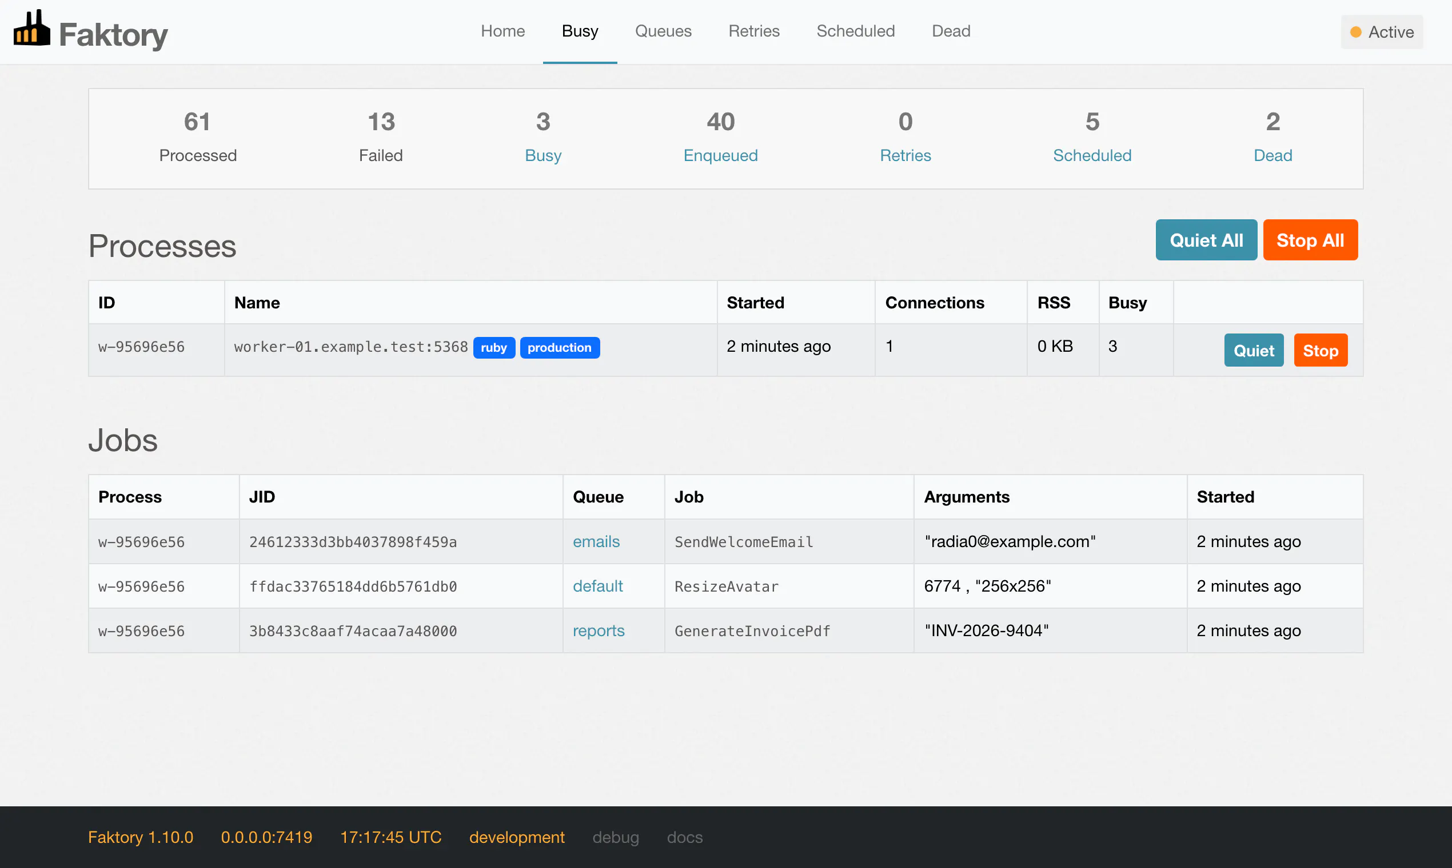Click Faktory 1.10.0 in footer
This screenshot has height=868, width=1452.
pyautogui.click(x=141, y=837)
